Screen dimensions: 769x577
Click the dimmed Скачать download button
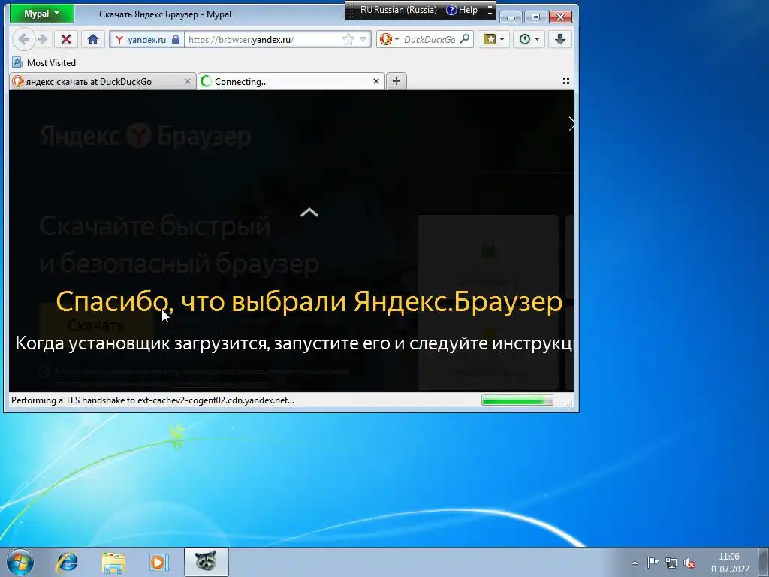(x=95, y=325)
